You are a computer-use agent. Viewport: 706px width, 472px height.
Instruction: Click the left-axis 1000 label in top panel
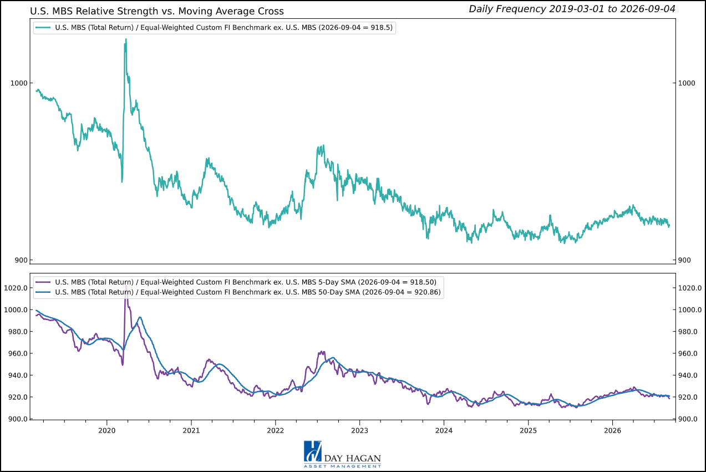(x=18, y=83)
